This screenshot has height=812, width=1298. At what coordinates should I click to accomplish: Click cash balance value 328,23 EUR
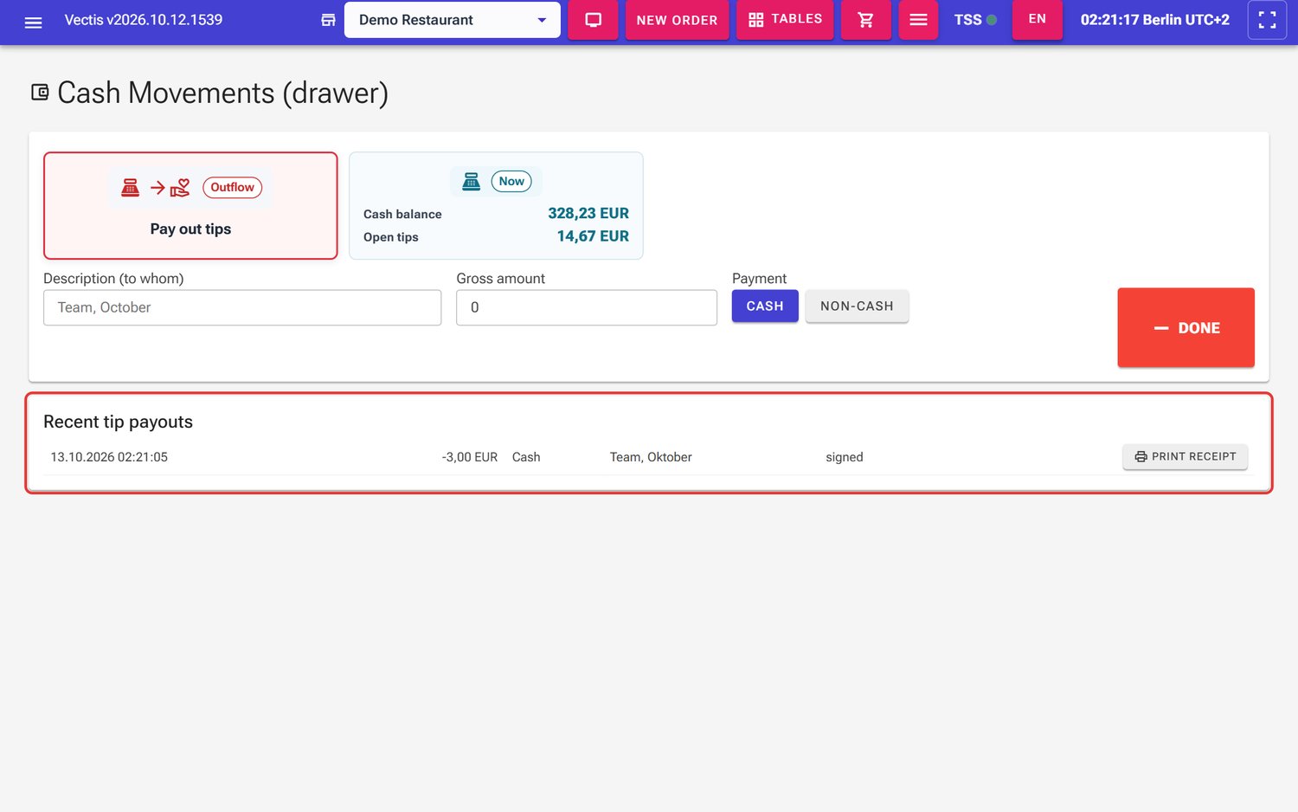[588, 214]
